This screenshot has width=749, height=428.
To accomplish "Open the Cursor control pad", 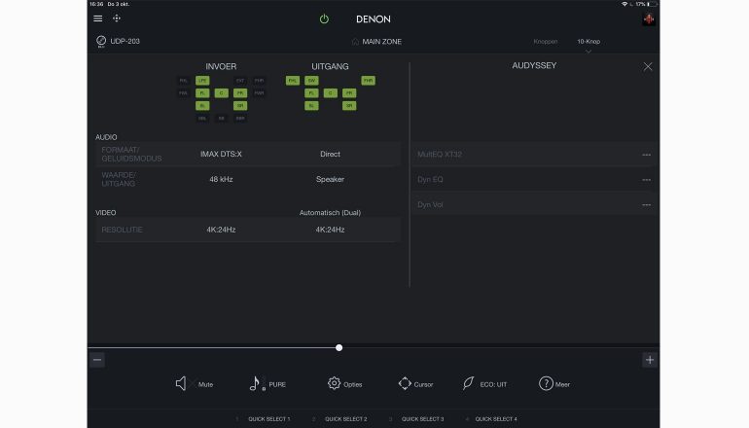I will click(x=405, y=383).
